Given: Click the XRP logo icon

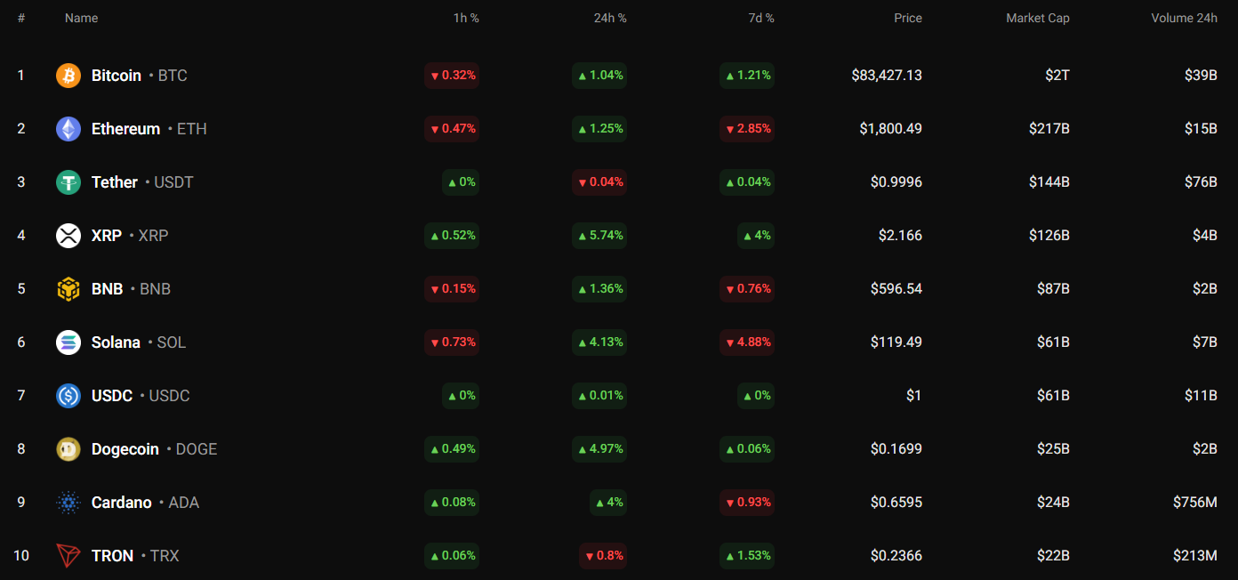Looking at the screenshot, I should click(68, 236).
